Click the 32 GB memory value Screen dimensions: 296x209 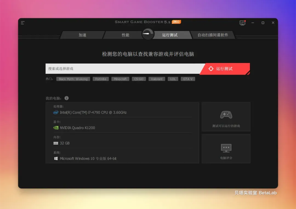point(65,143)
